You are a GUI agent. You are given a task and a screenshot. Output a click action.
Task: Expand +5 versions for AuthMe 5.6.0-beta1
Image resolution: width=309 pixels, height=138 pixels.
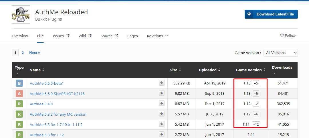(x=256, y=83)
